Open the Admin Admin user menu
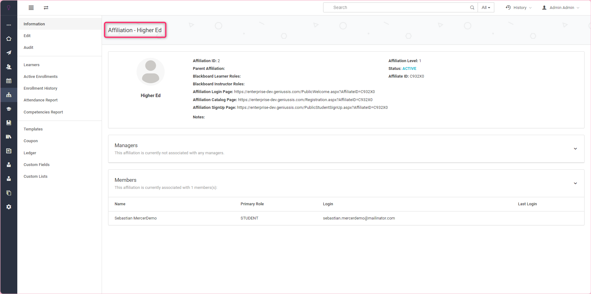591x294 pixels. tap(561, 8)
